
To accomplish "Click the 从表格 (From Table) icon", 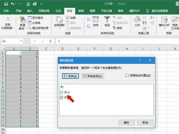I will point(30,23).
